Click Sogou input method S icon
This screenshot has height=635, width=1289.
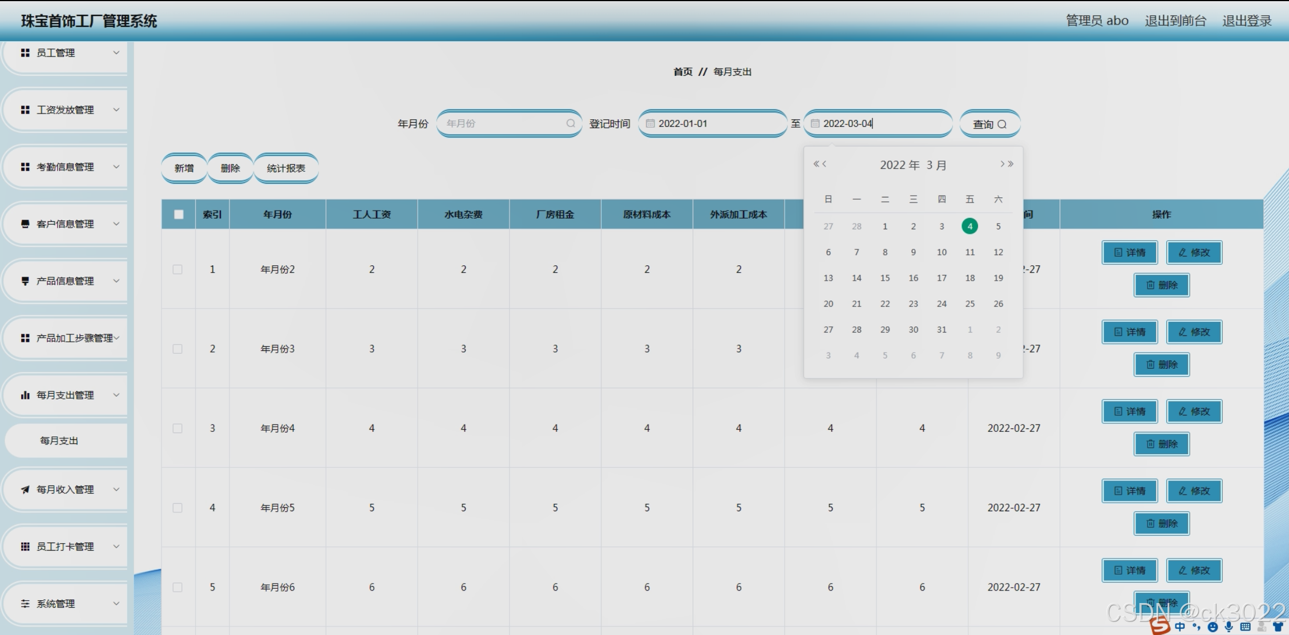click(x=1159, y=626)
